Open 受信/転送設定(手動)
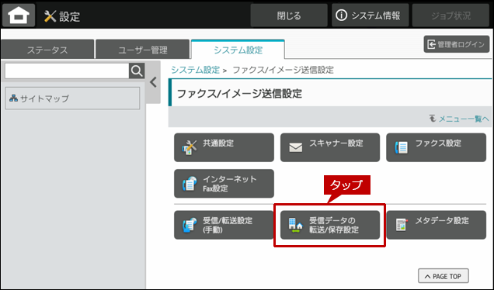 (224, 225)
